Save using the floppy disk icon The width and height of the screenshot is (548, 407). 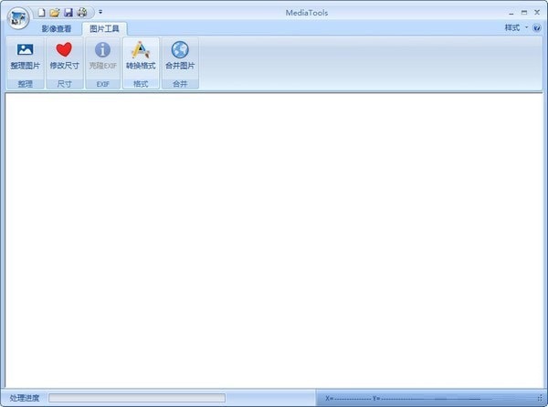(x=68, y=13)
